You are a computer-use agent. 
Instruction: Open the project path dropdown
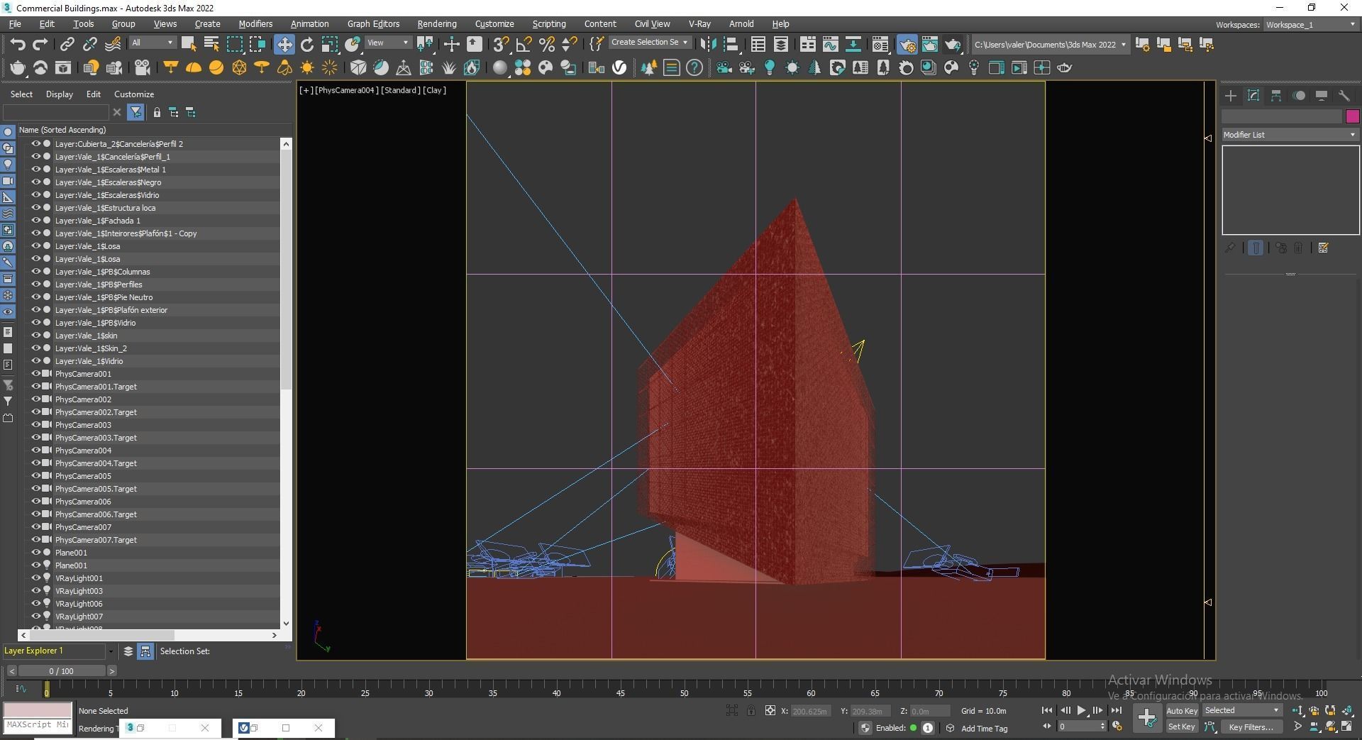[x=1050, y=45]
